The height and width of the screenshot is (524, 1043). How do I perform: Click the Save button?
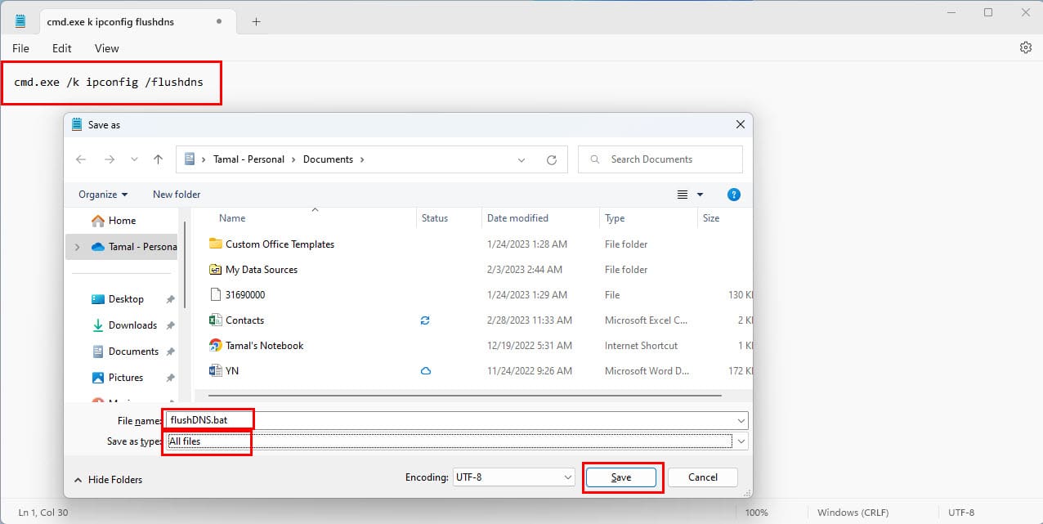pos(621,477)
